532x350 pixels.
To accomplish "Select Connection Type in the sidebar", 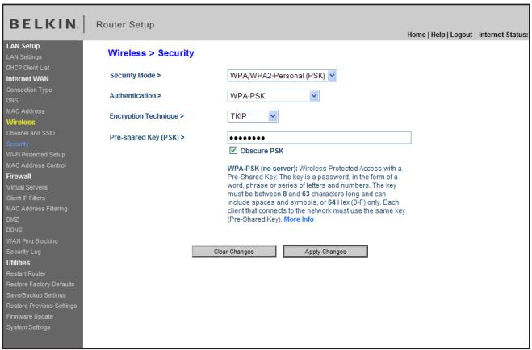I will [x=29, y=90].
